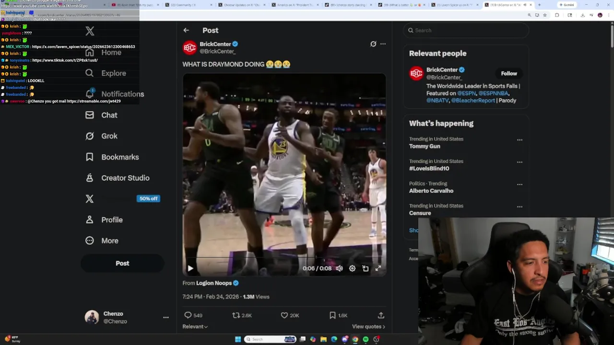
Task: Open the Explore page
Action: click(106, 73)
